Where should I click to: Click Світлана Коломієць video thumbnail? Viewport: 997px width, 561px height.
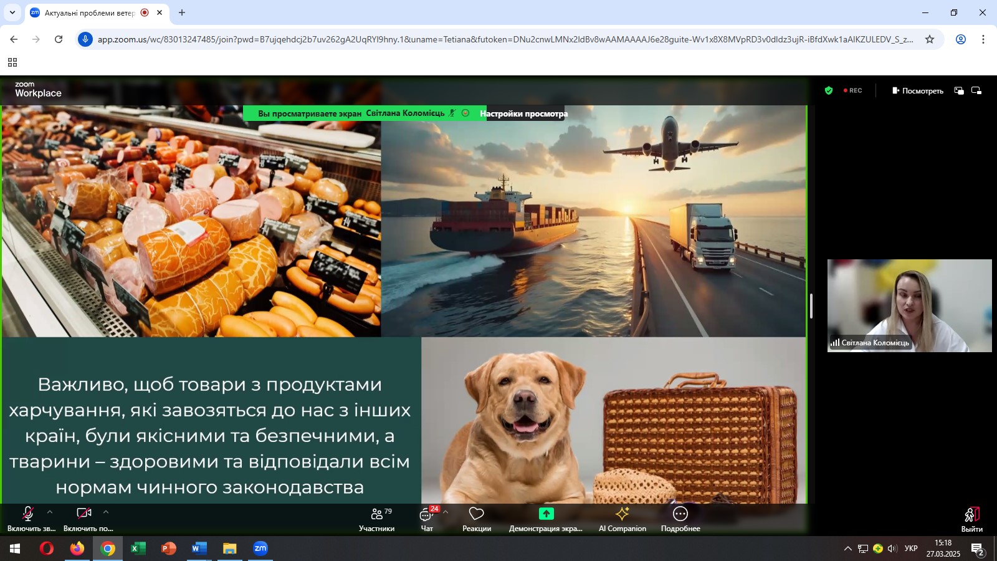909,305
